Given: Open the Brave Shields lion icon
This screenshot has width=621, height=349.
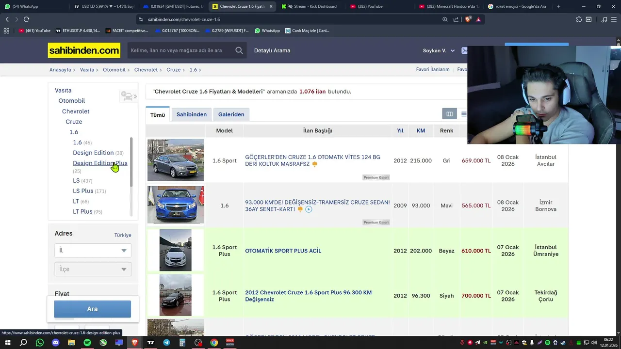Looking at the screenshot, I should click(468, 19).
